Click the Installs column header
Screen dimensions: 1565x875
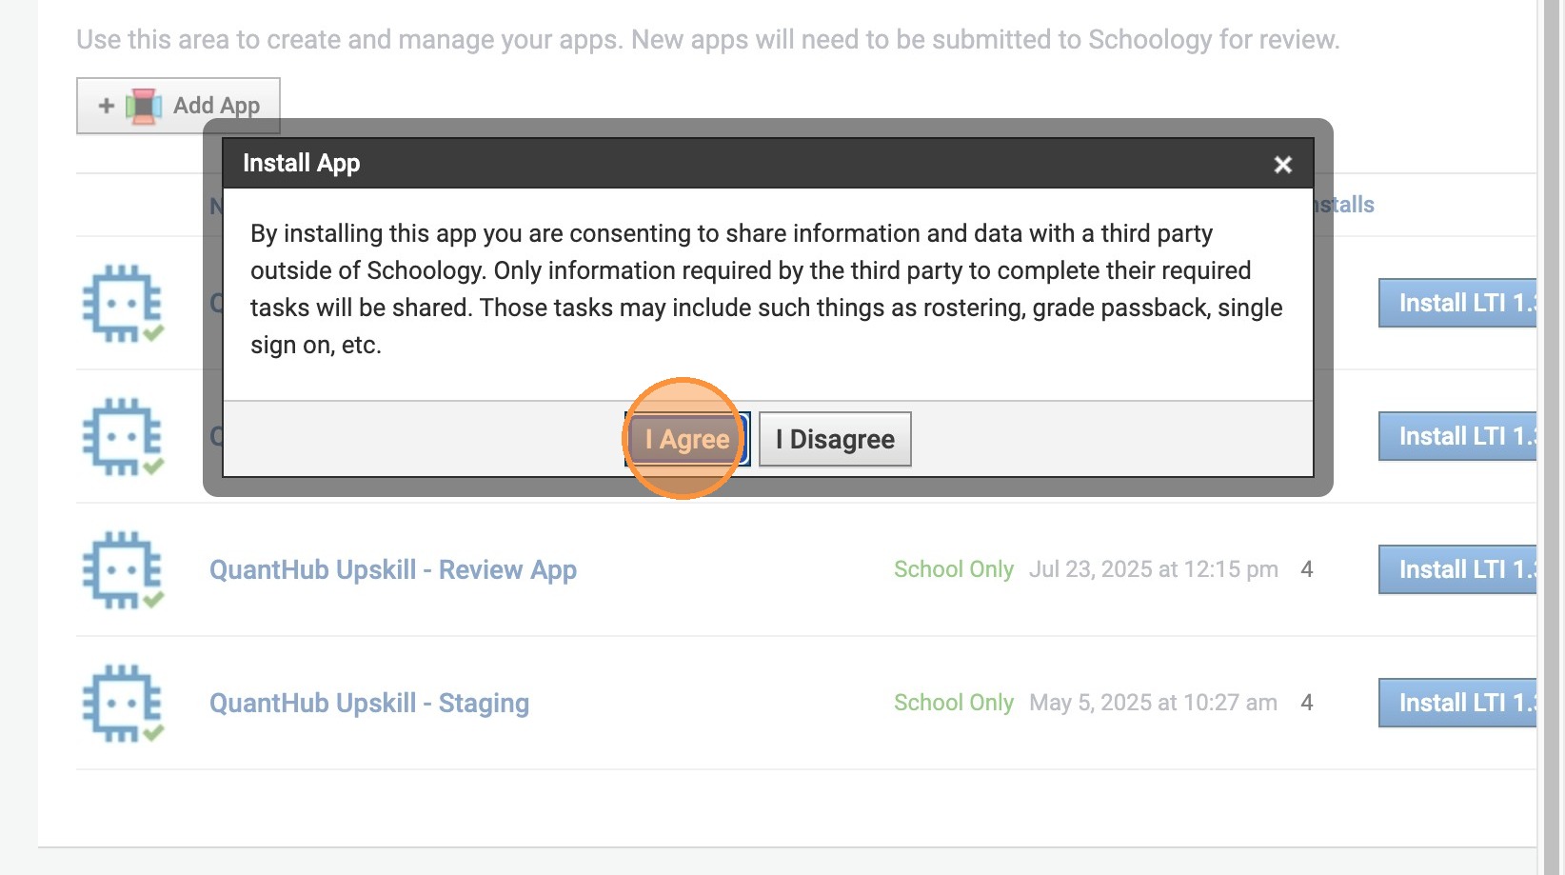click(1347, 205)
